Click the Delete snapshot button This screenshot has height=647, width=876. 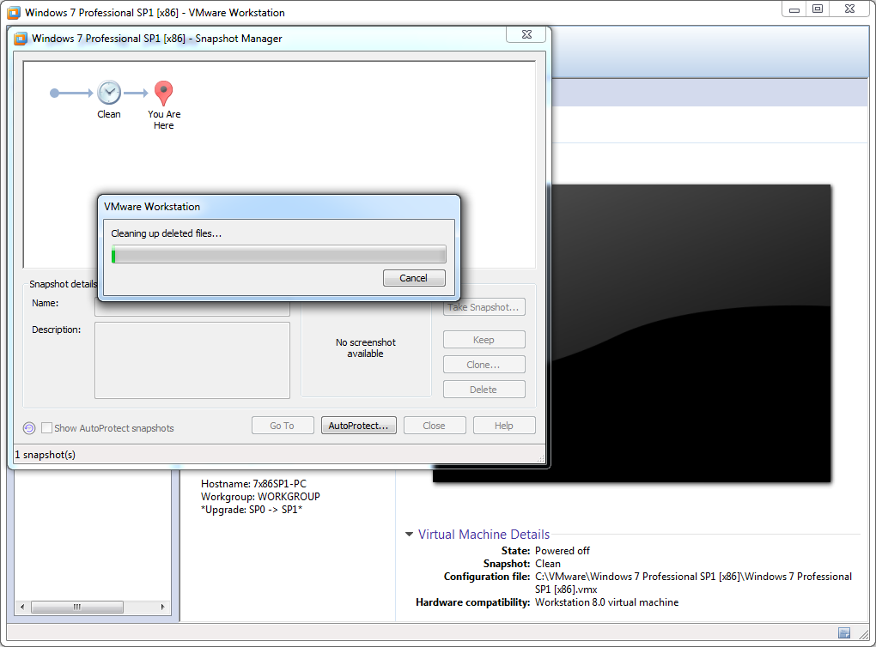484,390
